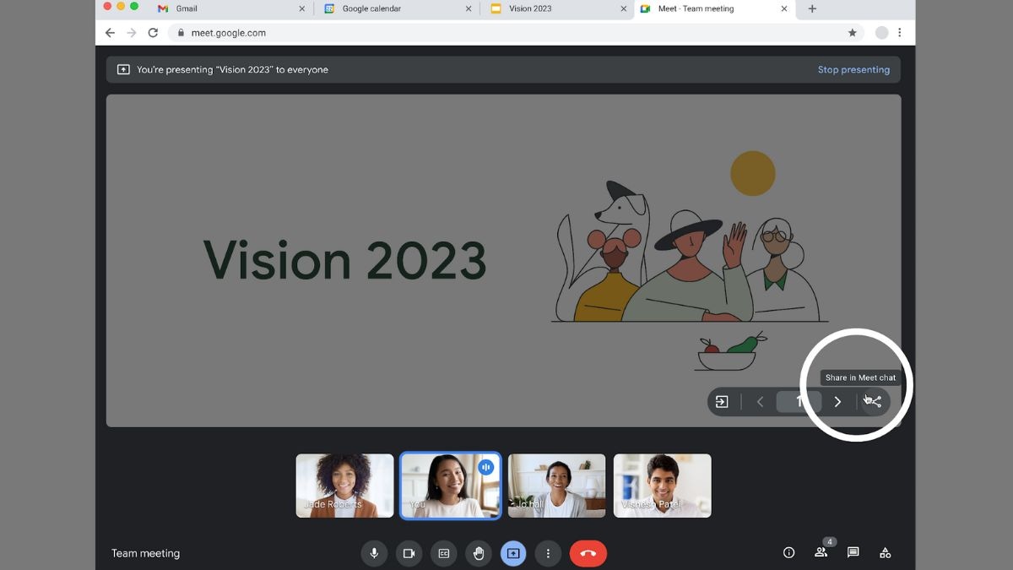Click speaking audio indicator on You tile
The height and width of the screenshot is (570, 1013).
pyautogui.click(x=485, y=467)
